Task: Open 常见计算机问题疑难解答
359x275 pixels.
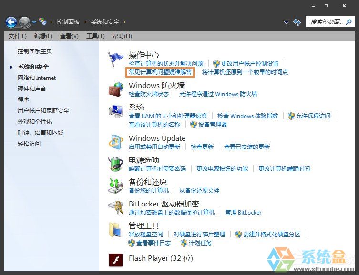Action: pyautogui.click(x=160, y=72)
